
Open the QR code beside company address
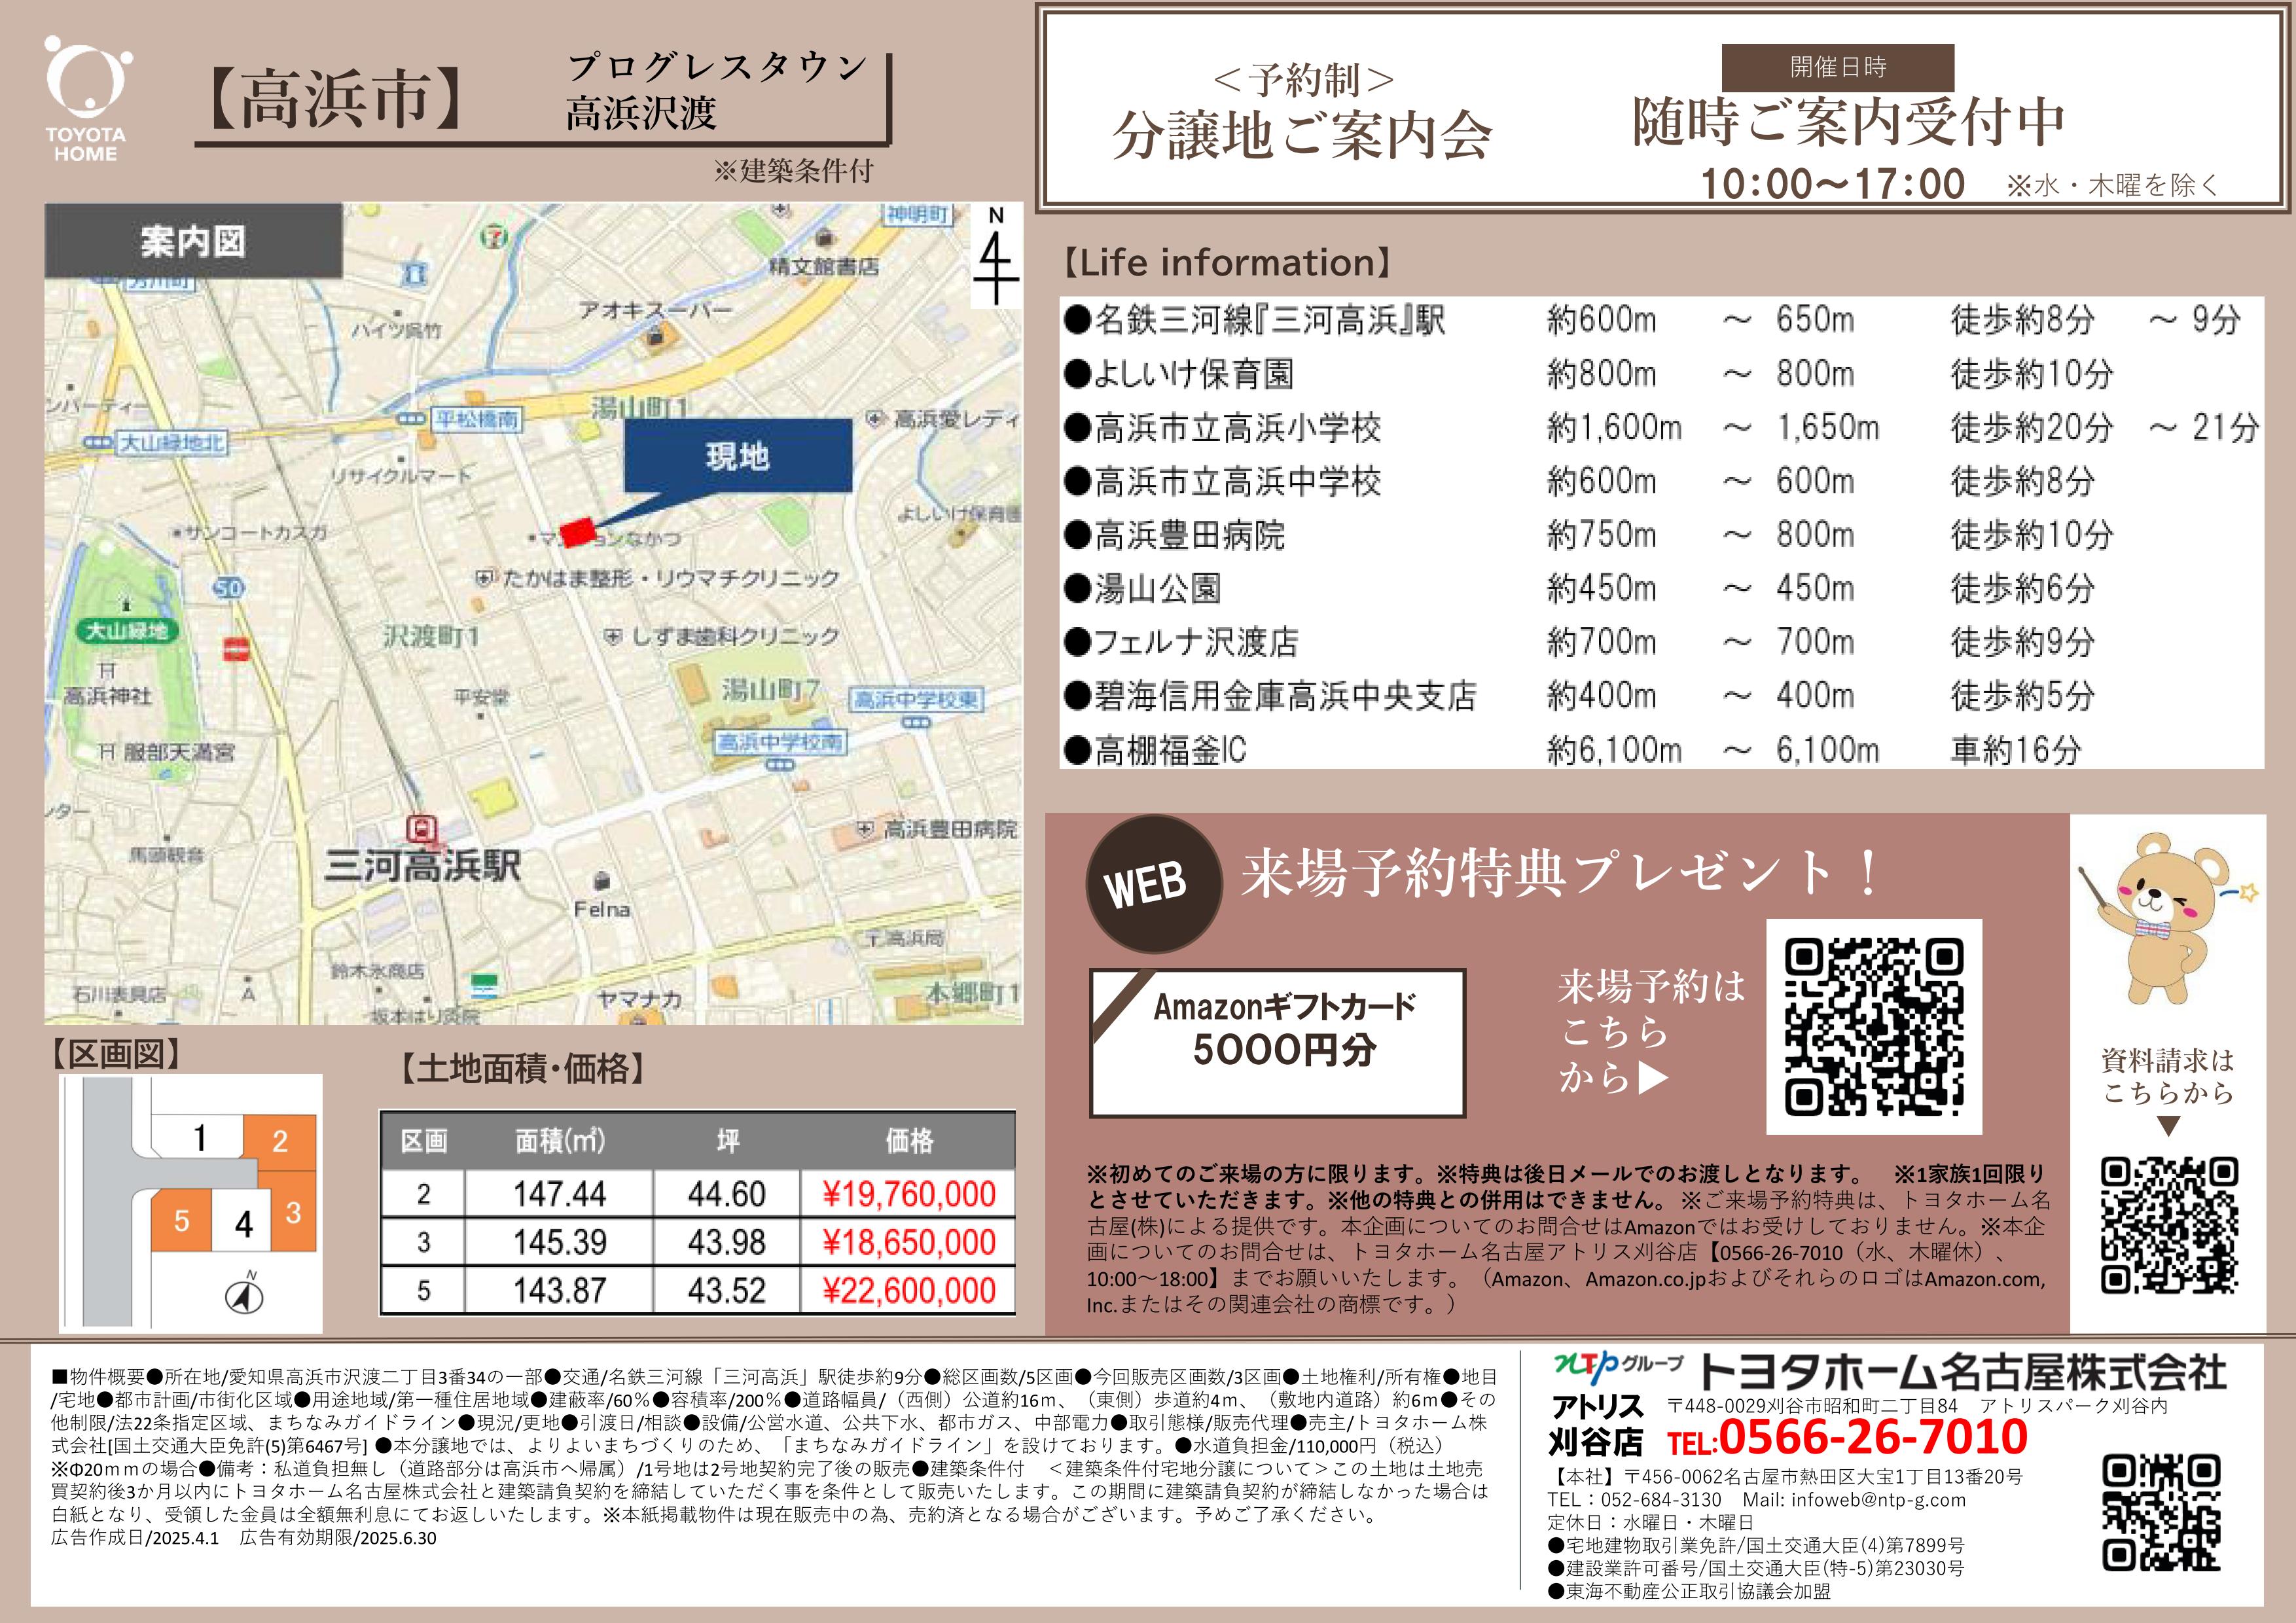click(x=2161, y=1513)
